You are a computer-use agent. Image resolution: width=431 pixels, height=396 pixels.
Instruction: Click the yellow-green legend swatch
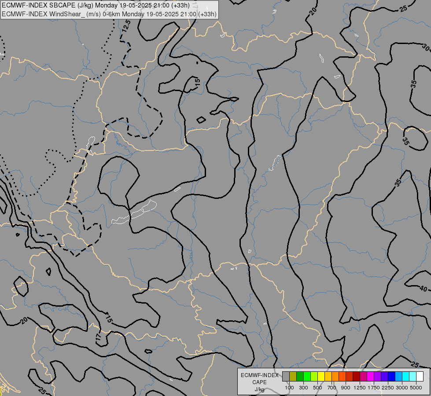click(314, 377)
